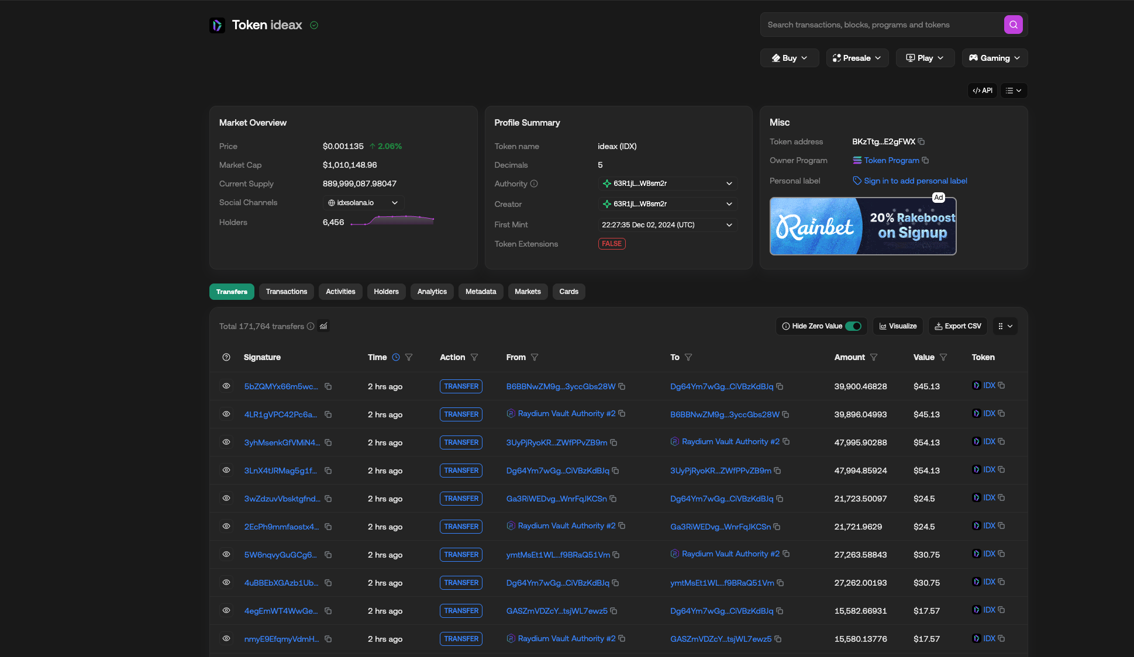Click the Rainbet advertisement banner
The image size is (1134, 657).
tap(863, 226)
